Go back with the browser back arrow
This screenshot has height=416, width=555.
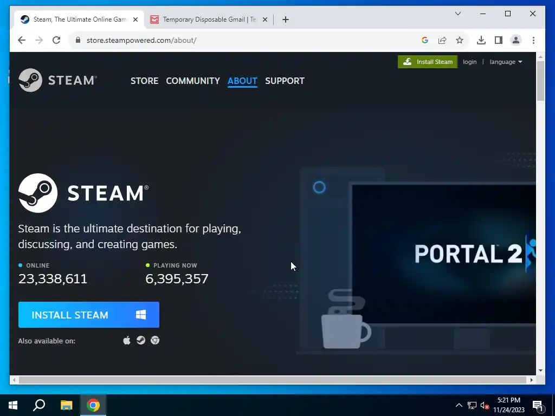pos(22,40)
